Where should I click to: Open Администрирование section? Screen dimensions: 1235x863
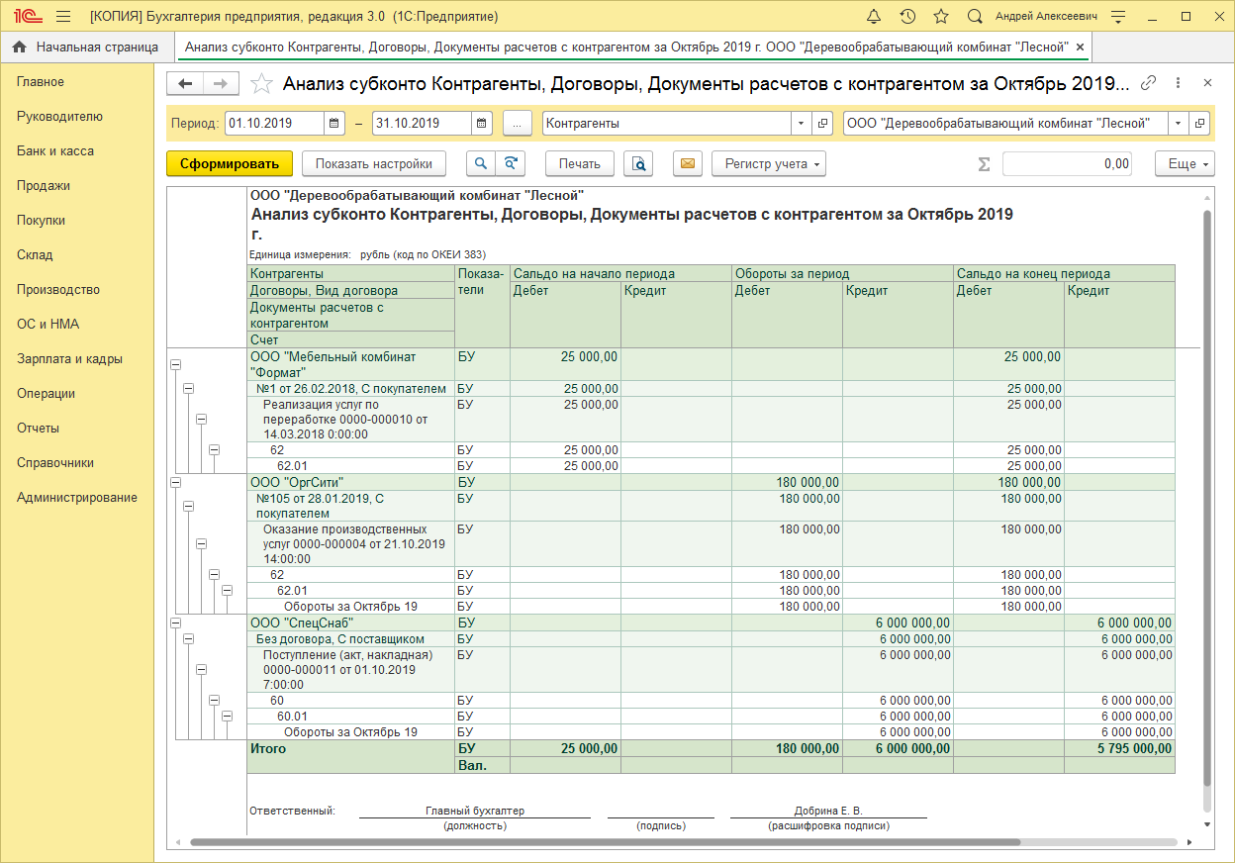click(77, 498)
